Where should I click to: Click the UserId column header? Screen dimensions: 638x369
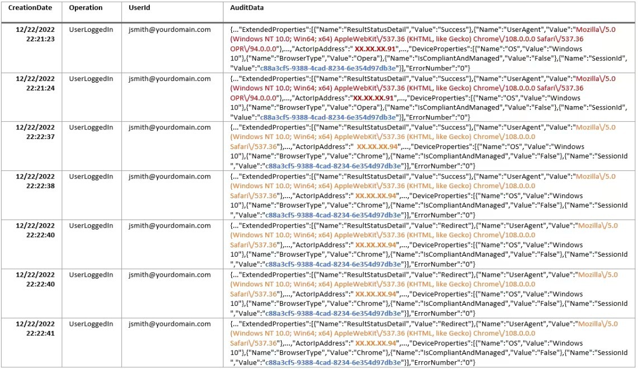point(139,8)
